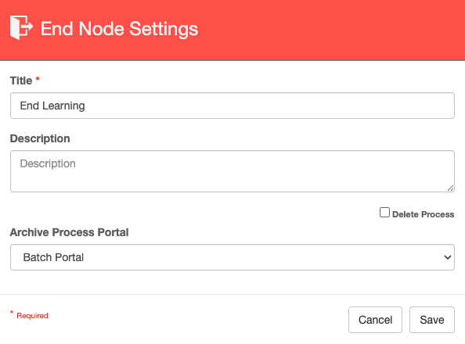The image size is (465, 344).
Task: Click the red asterisk beside Title label
Action: [38, 79]
